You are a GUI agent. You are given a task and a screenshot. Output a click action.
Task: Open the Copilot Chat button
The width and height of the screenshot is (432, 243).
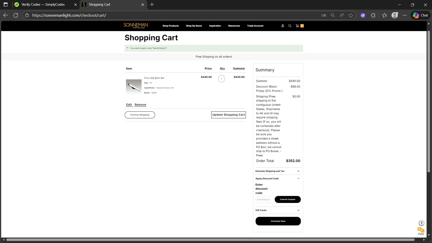(420, 15)
